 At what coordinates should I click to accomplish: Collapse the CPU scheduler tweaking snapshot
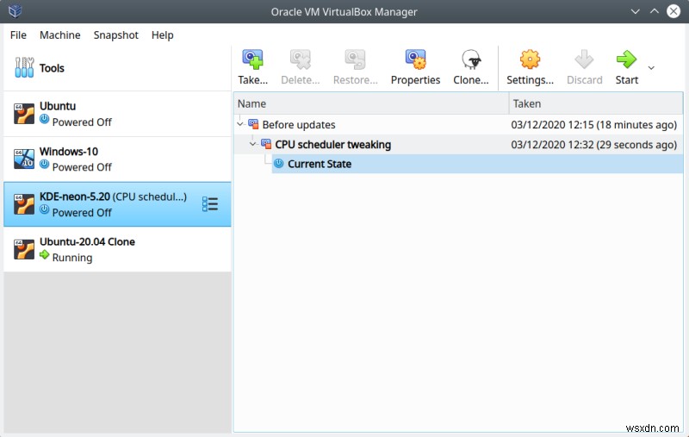pyautogui.click(x=252, y=144)
